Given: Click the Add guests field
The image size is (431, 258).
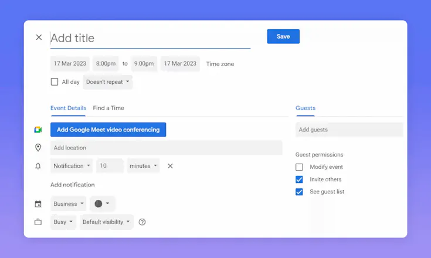Looking at the screenshot, I should click(x=349, y=130).
